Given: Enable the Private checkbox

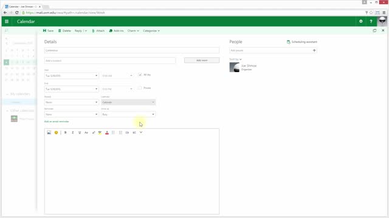Looking at the screenshot, I should point(140,88).
